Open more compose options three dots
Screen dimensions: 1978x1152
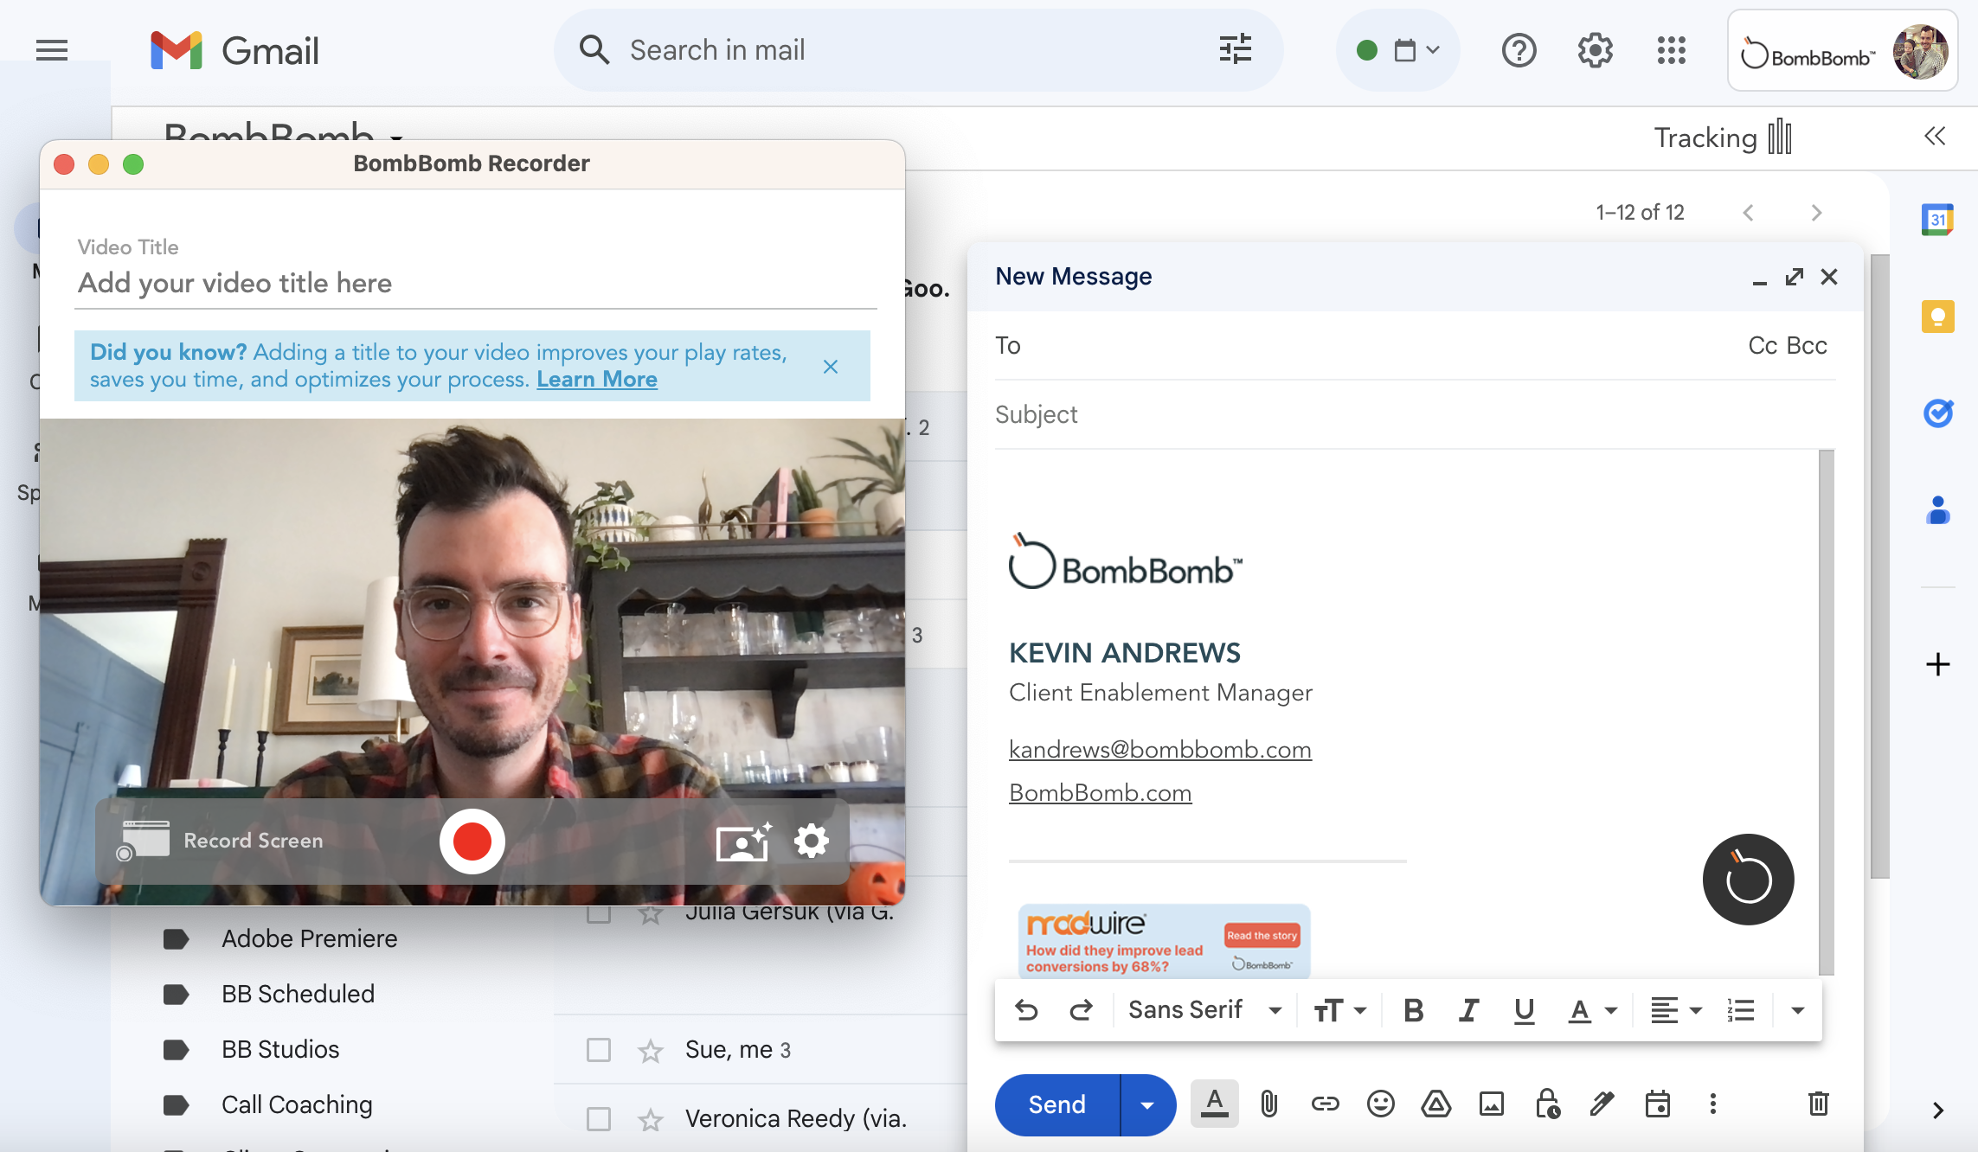1712,1104
